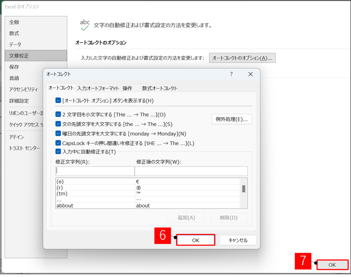Toggle the 文の先頭文字を大文字にする checkbox

(58, 124)
